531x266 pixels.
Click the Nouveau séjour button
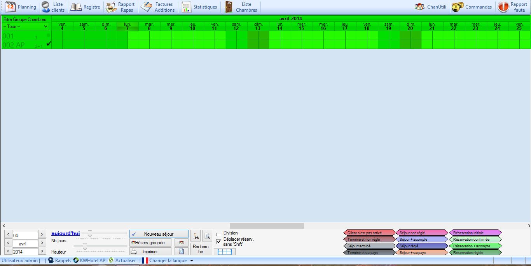coord(159,234)
